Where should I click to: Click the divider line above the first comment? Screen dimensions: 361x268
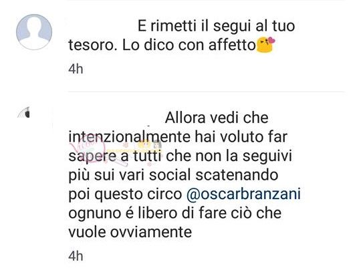coord(207,1)
